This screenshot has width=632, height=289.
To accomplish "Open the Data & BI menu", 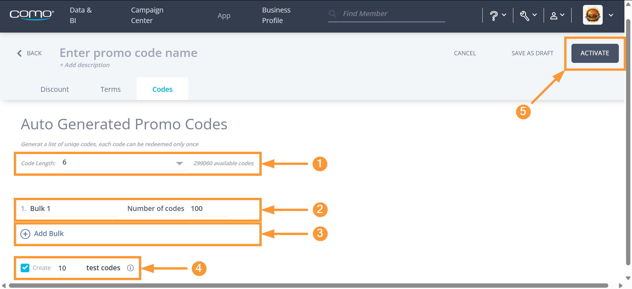I will coord(81,15).
